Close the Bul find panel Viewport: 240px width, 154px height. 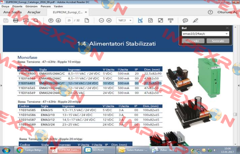(x=227, y=28)
